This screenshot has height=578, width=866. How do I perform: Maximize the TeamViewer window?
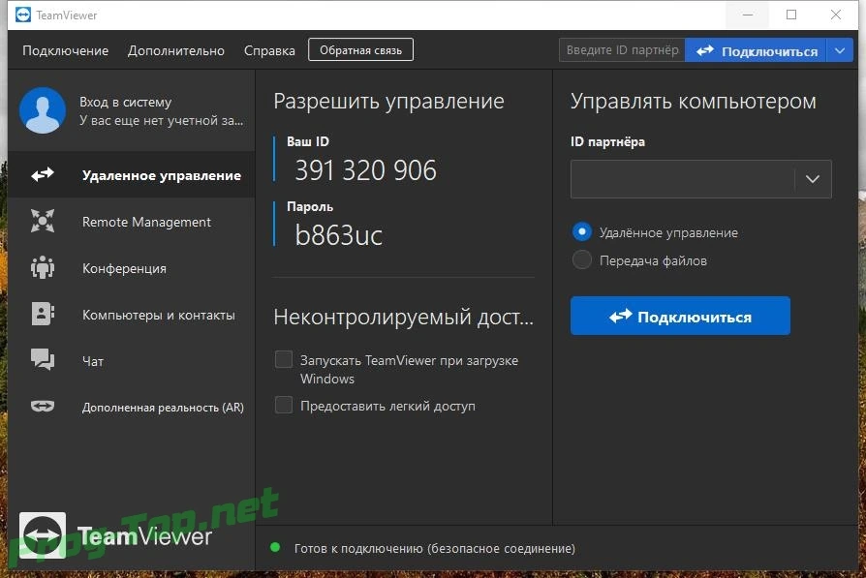(x=791, y=15)
